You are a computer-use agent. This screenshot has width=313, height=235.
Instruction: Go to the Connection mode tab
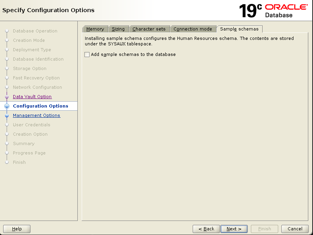coord(193,29)
